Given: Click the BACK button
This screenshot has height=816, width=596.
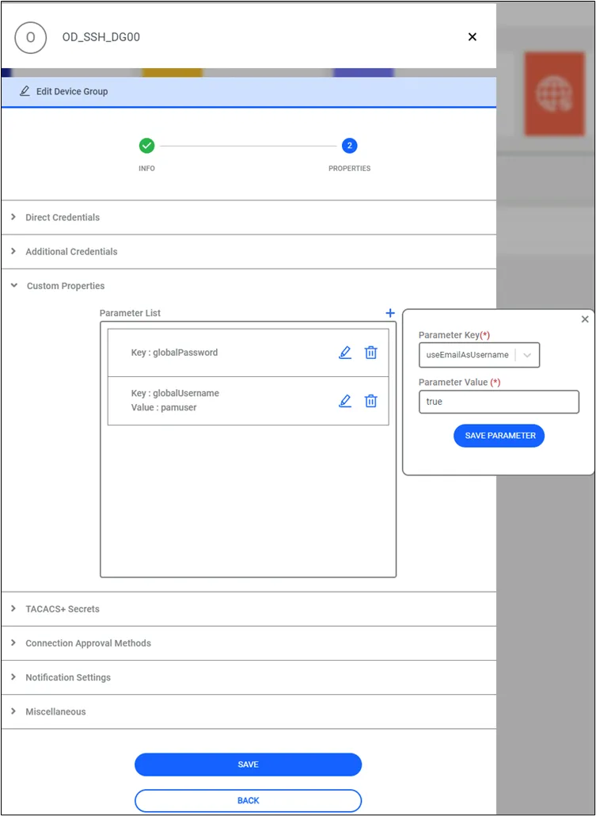Looking at the screenshot, I should pyautogui.click(x=248, y=800).
